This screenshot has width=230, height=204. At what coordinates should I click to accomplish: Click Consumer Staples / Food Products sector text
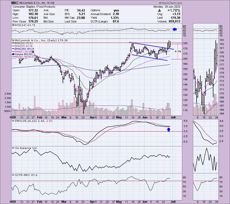(34, 7)
